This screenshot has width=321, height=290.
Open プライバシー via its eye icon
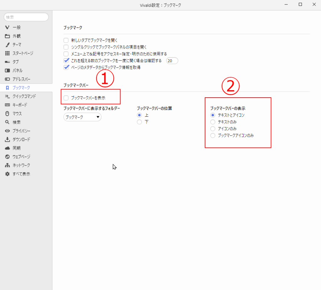coord(7,131)
